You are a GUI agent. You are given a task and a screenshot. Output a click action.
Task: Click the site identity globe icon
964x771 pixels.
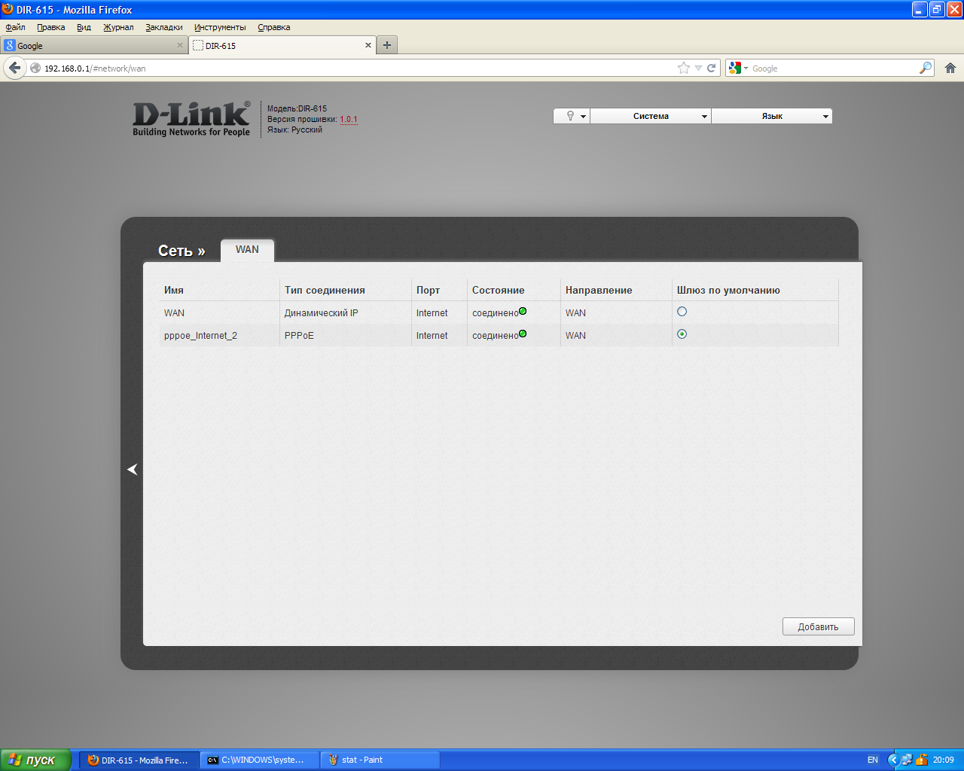(35, 68)
